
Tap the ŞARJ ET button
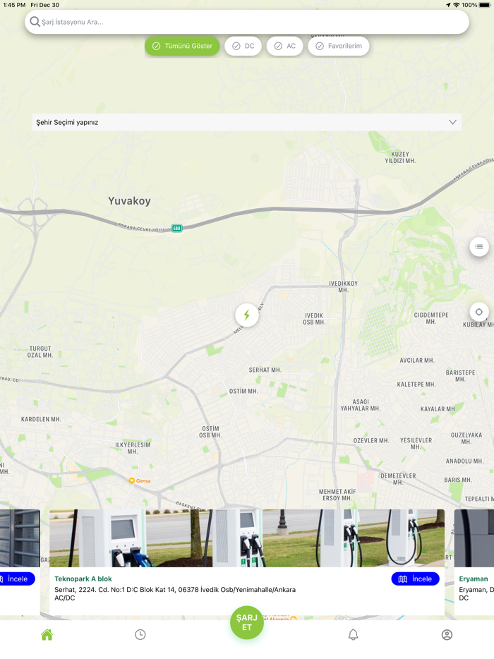247,622
